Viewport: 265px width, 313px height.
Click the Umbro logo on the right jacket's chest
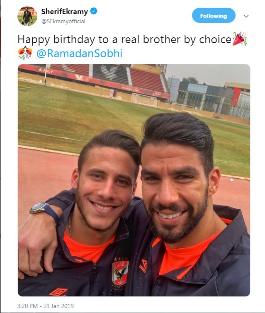143,266
